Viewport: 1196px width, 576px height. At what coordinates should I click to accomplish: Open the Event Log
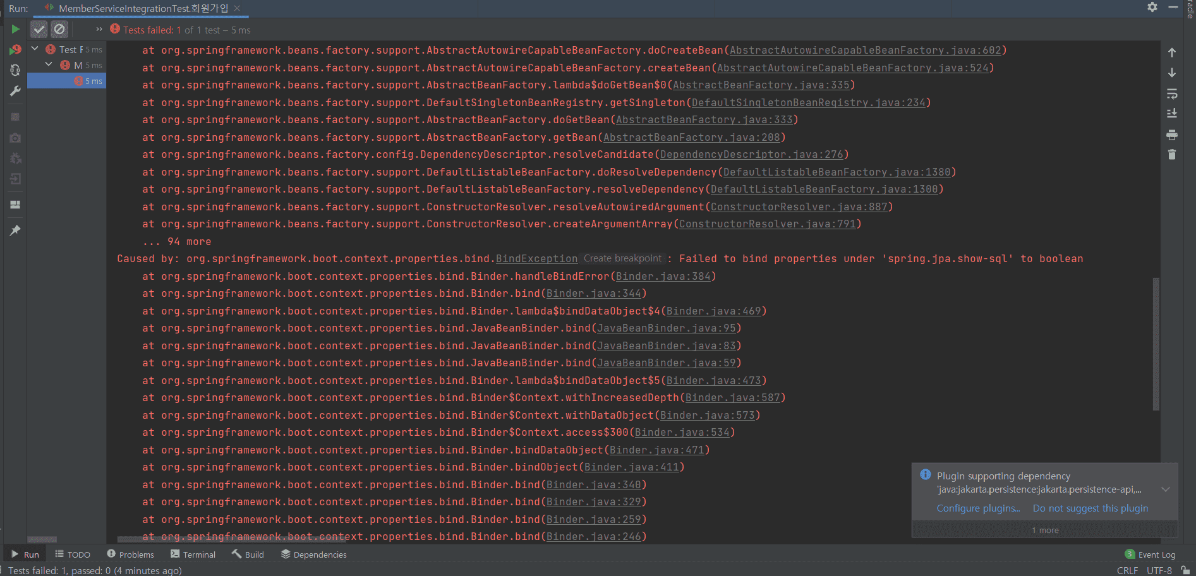click(1151, 555)
